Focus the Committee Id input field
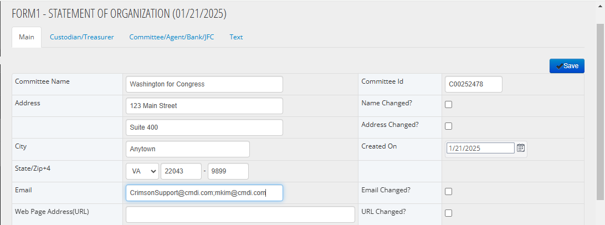The width and height of the screenshot is (605, 225). pyautogui.click(x=474, y=84)
